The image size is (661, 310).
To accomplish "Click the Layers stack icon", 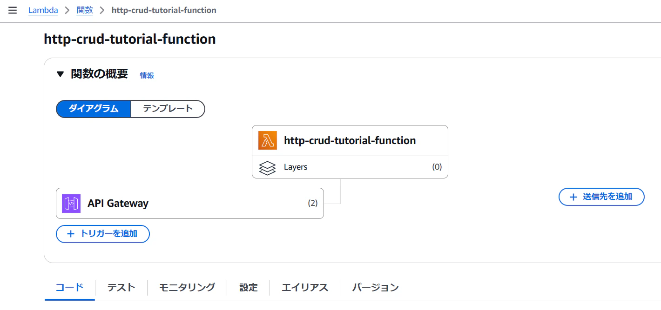I will click(267, 167).
